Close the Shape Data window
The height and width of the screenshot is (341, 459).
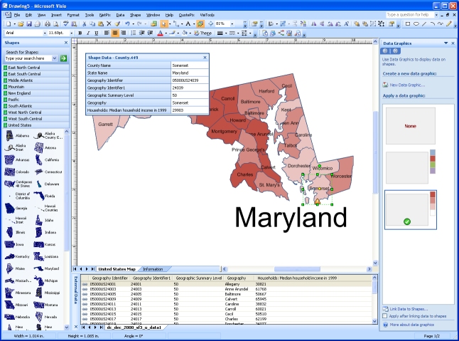[205, 58]
